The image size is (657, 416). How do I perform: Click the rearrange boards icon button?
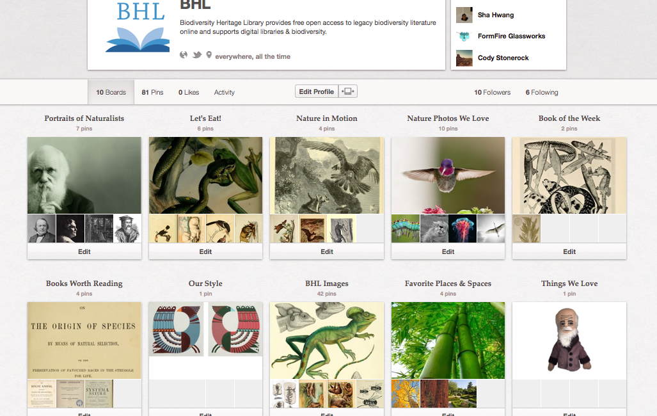click(x=348, y=92)
